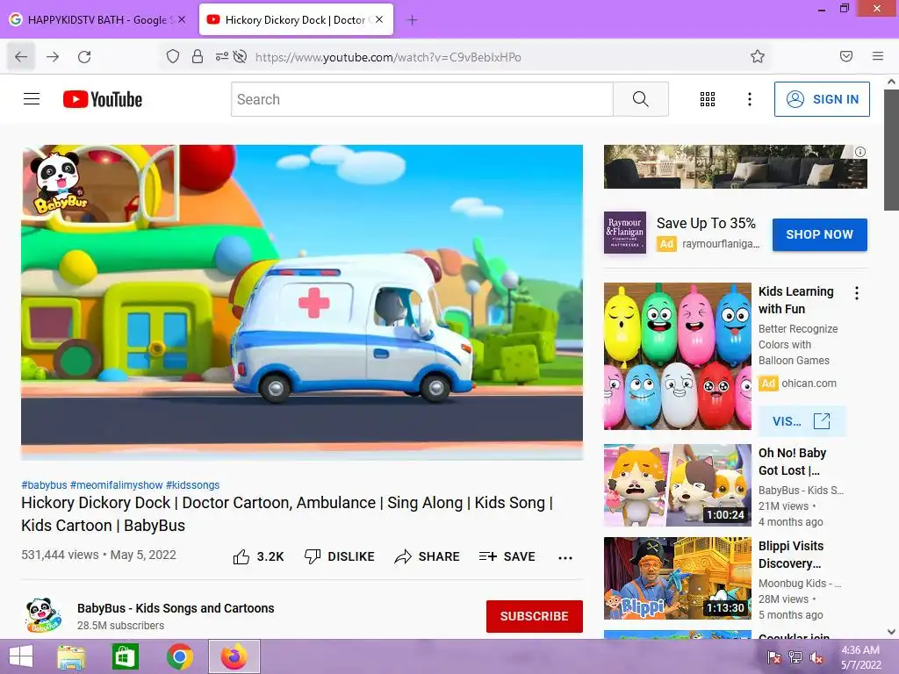Viewport: 899px width, 674px height.
Task: Reload the YouTube page
Action: pyautogui.click(x=84, y=57)
